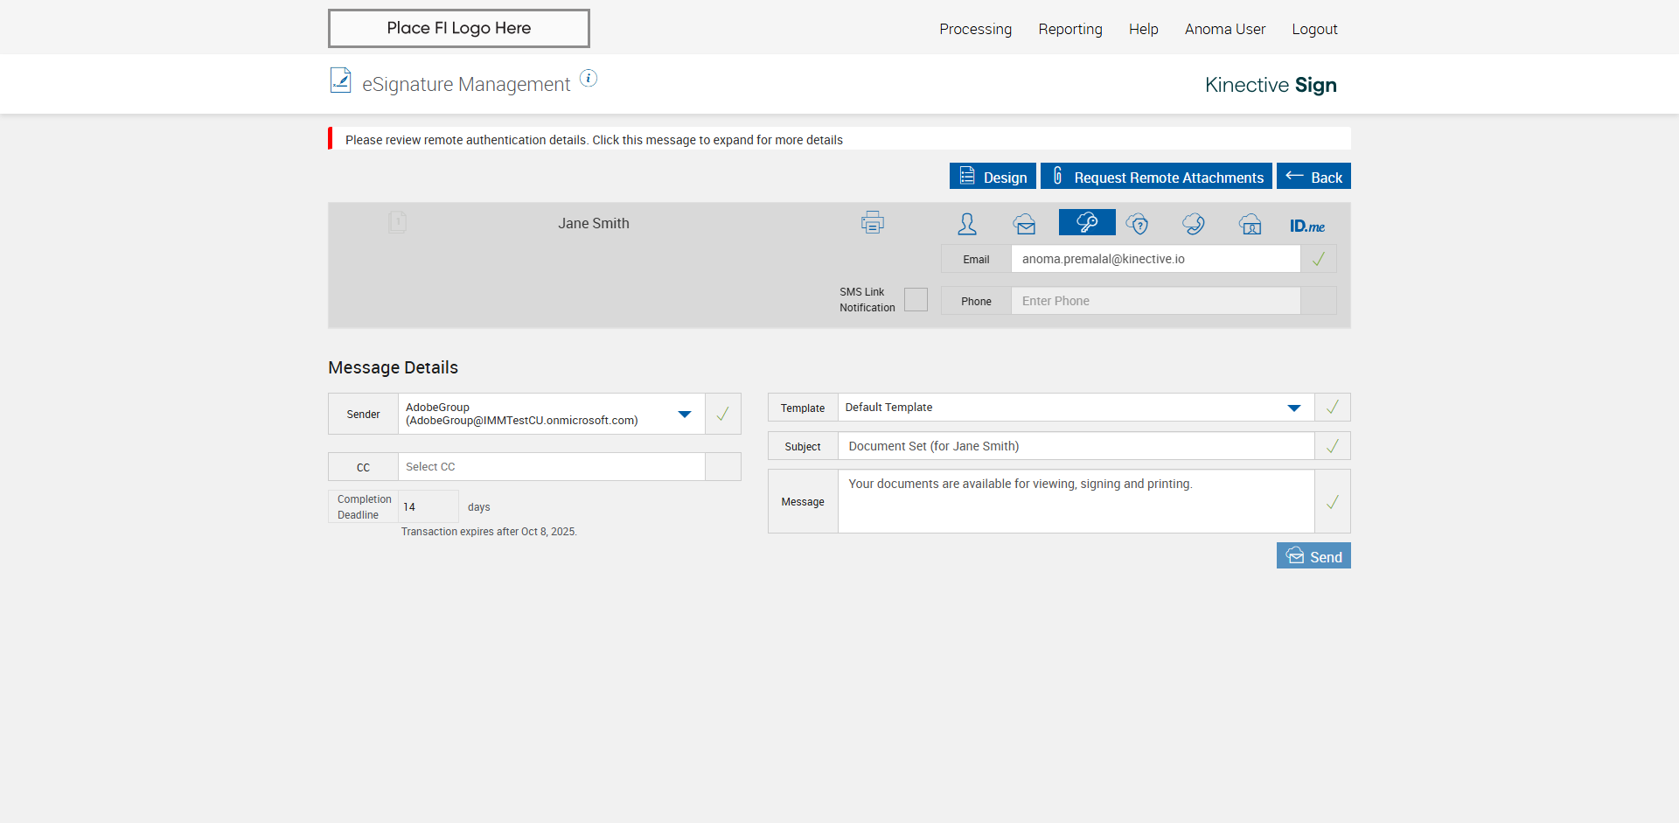The image size is (1679, 823).
Task: Choose the cloud envelope email authentication icon
Action: (x=1025, y=224)
